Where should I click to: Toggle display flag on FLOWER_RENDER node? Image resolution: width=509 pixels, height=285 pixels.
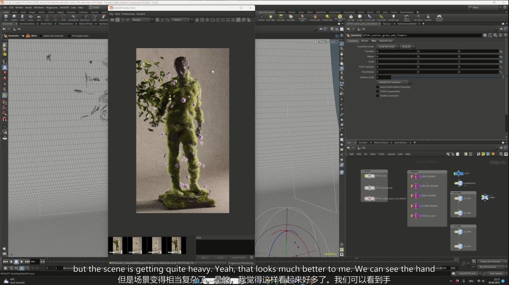pyautogui.click(x=420, y=206)
